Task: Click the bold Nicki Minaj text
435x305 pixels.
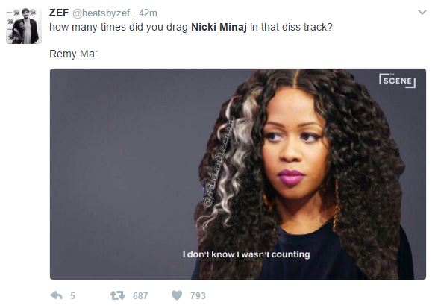Action: coord(219,27)
